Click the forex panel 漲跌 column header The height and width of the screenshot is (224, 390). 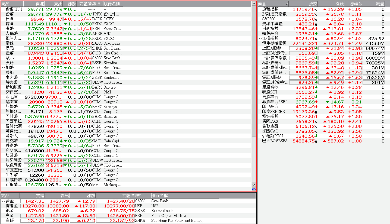[70, 4]
